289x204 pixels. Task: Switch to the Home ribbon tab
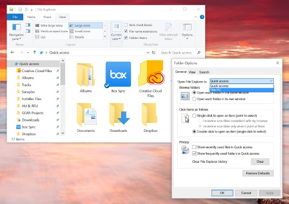pos(31,17)
